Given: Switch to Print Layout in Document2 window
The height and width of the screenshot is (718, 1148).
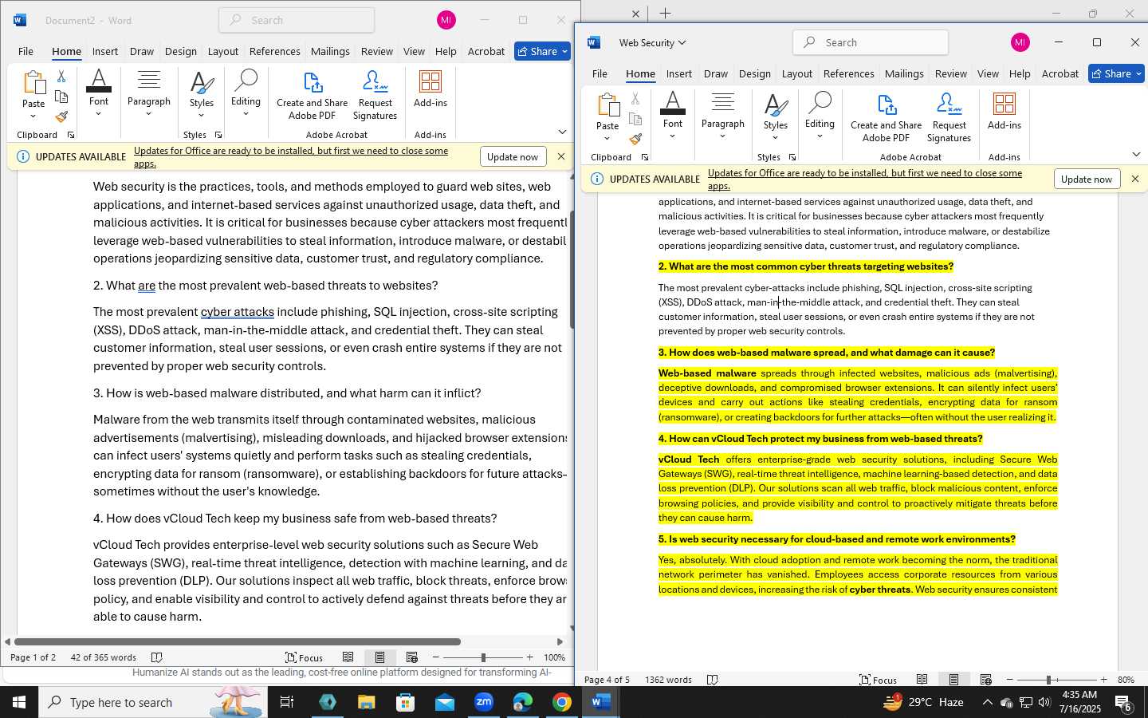Looking at the screenshot, I should [x=379, y=657].
